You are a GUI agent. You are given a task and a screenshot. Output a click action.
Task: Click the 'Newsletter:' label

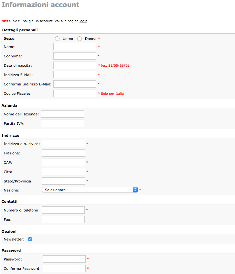(x=14, y=239)
